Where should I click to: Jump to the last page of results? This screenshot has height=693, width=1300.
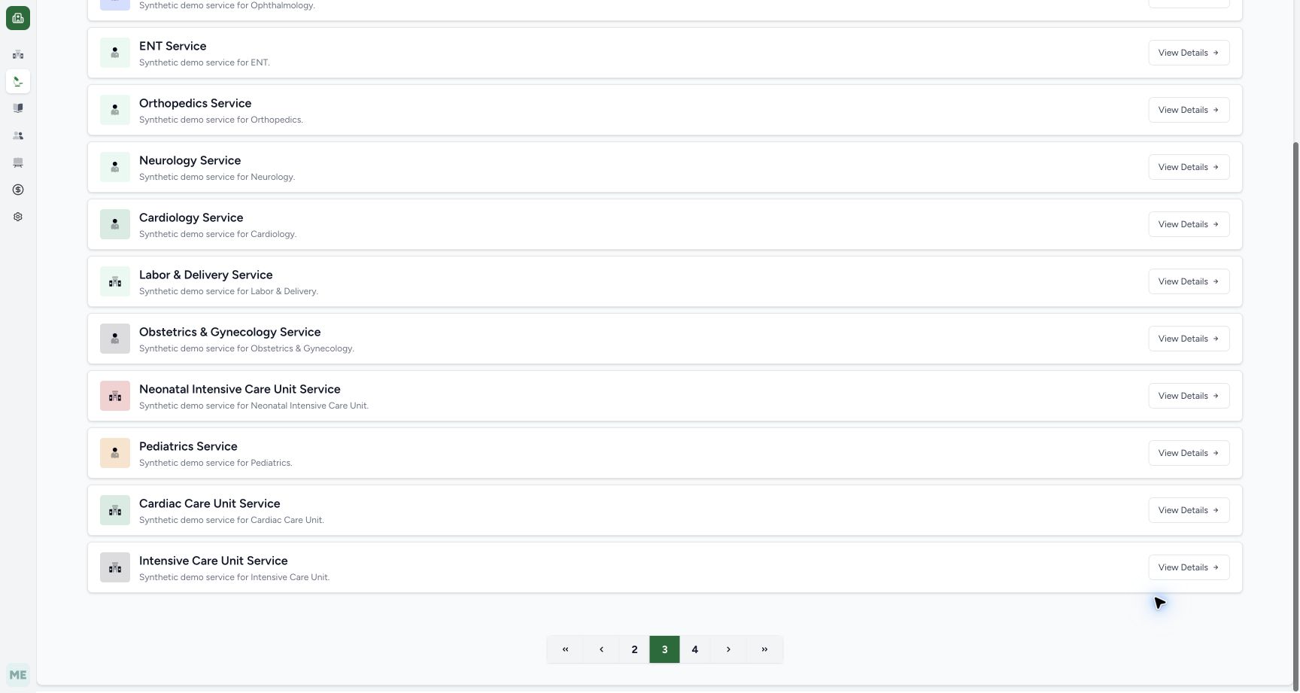(x=764, y=649)
